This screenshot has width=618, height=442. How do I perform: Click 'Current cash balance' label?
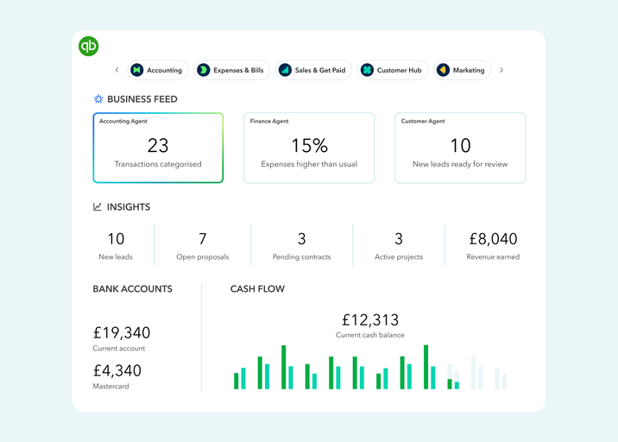(x=370, y=335)
